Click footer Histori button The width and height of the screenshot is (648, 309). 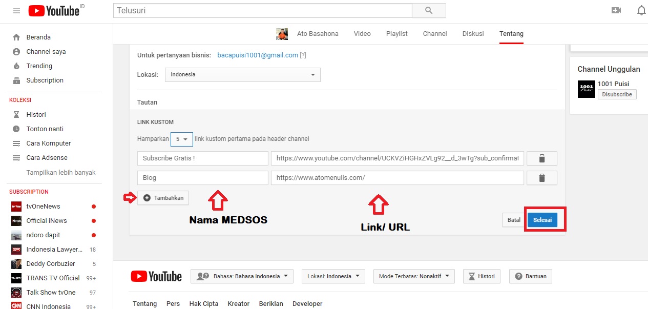pos(482,276)
